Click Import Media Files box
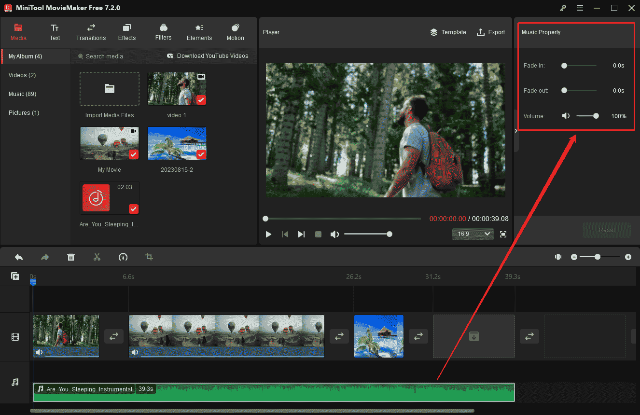The width and height of the screenshot is (640, 415). 110,89
